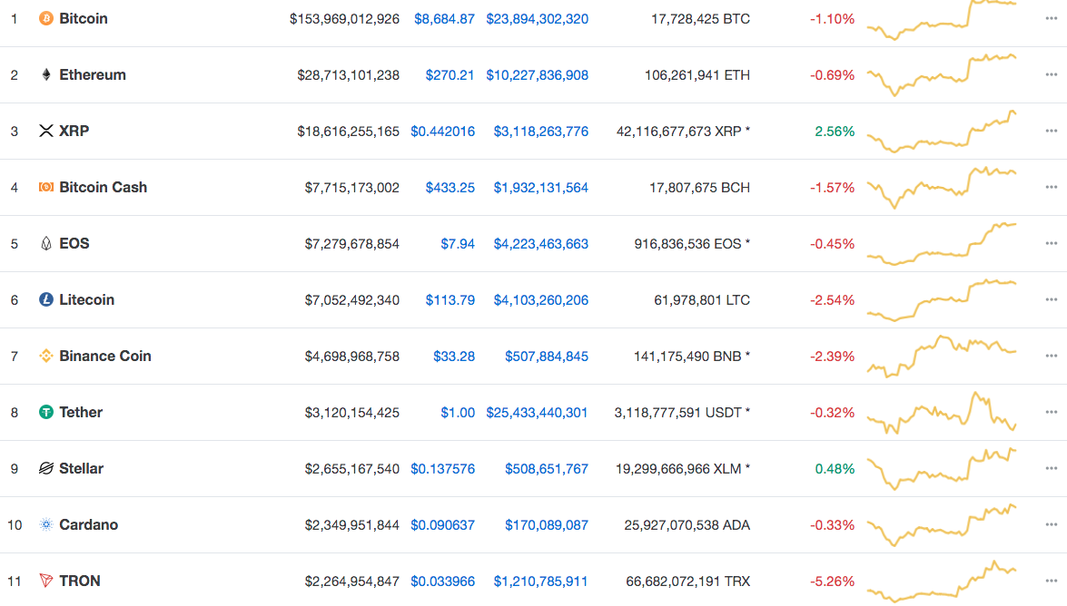View the XRP 7-day price chart
Image resolution: width=1067 pixels, height=606 pixels.
coord(942,132)
